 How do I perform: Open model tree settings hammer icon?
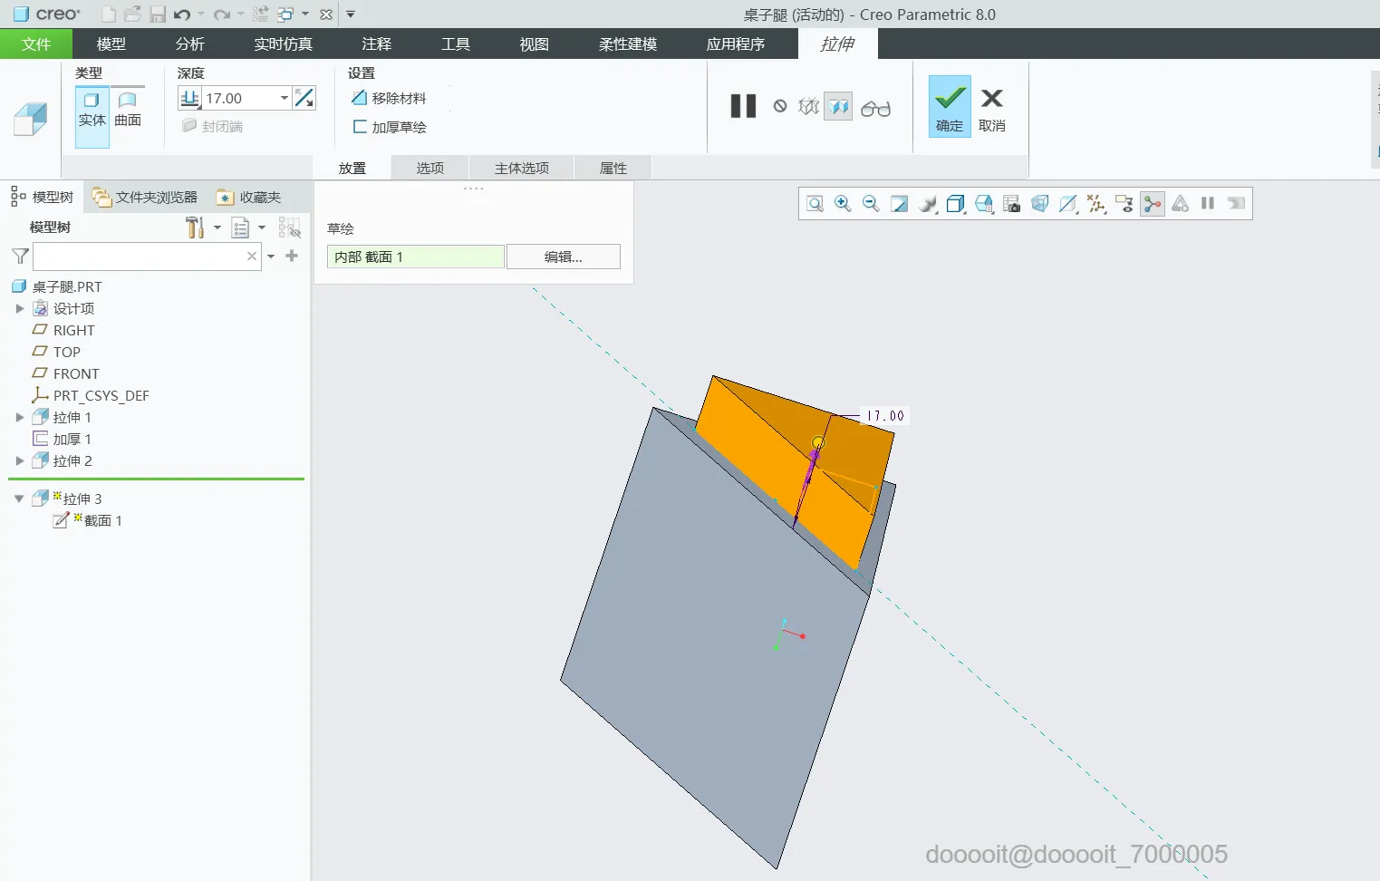195,228
